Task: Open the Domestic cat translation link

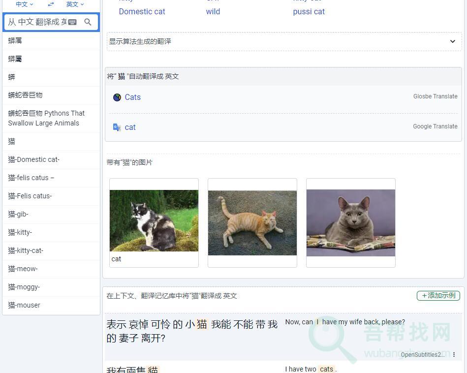Action: pos(142,11)
